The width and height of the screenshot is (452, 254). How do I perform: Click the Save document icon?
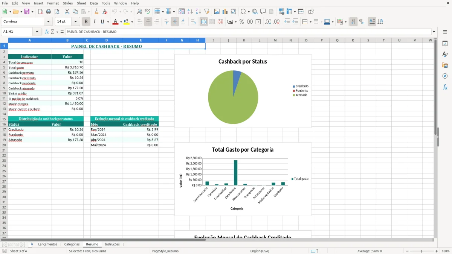[27, 12]
